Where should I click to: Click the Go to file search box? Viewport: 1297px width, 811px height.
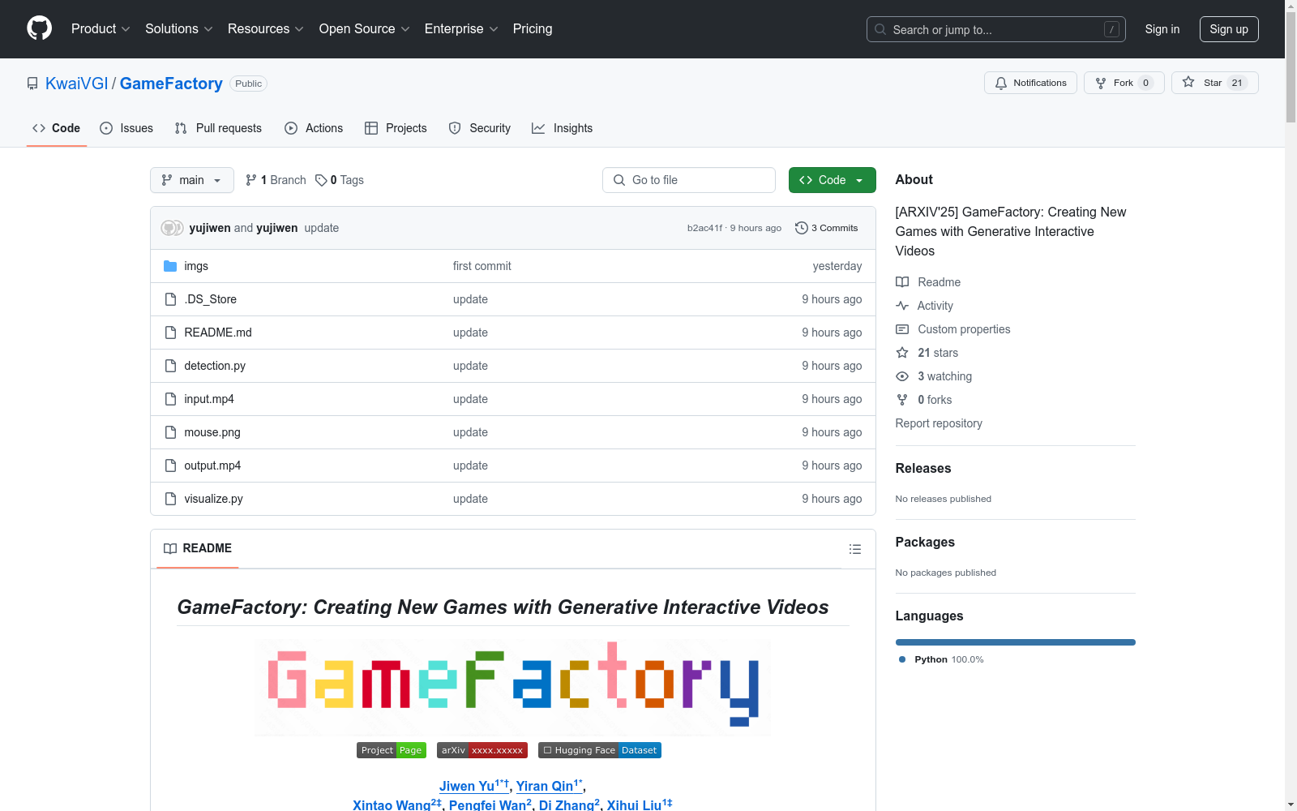click(x=689, y=180)
